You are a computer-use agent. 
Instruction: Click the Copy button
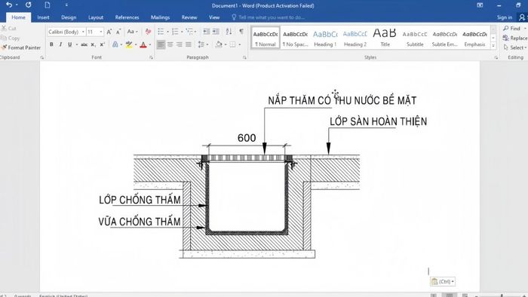pos(10,38)
